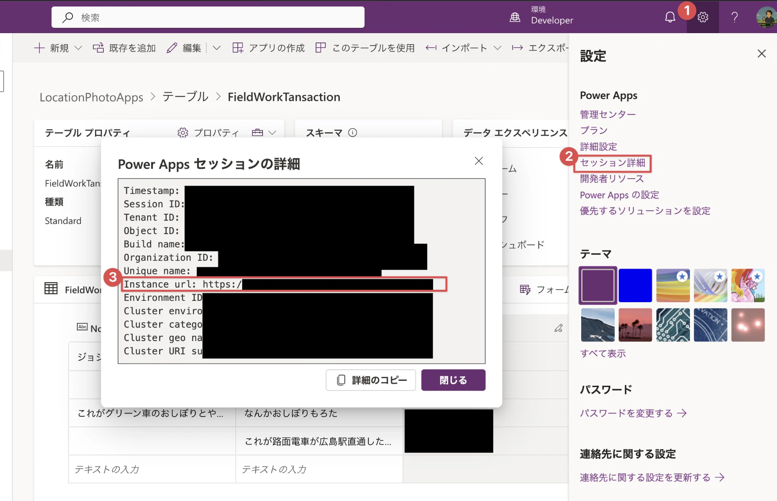
Task: Open the help question mark
Action: pos(735,17)
